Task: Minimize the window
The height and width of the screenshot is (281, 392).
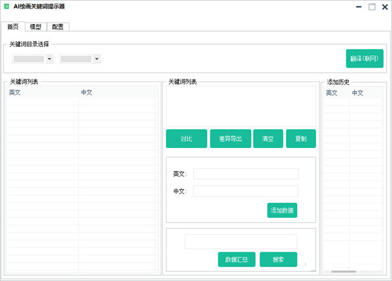Action: (x=359, y=7)
